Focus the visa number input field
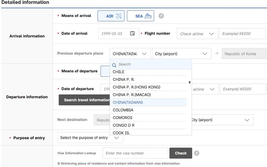This screenshot has height=167, width=267. pos(135,153)
